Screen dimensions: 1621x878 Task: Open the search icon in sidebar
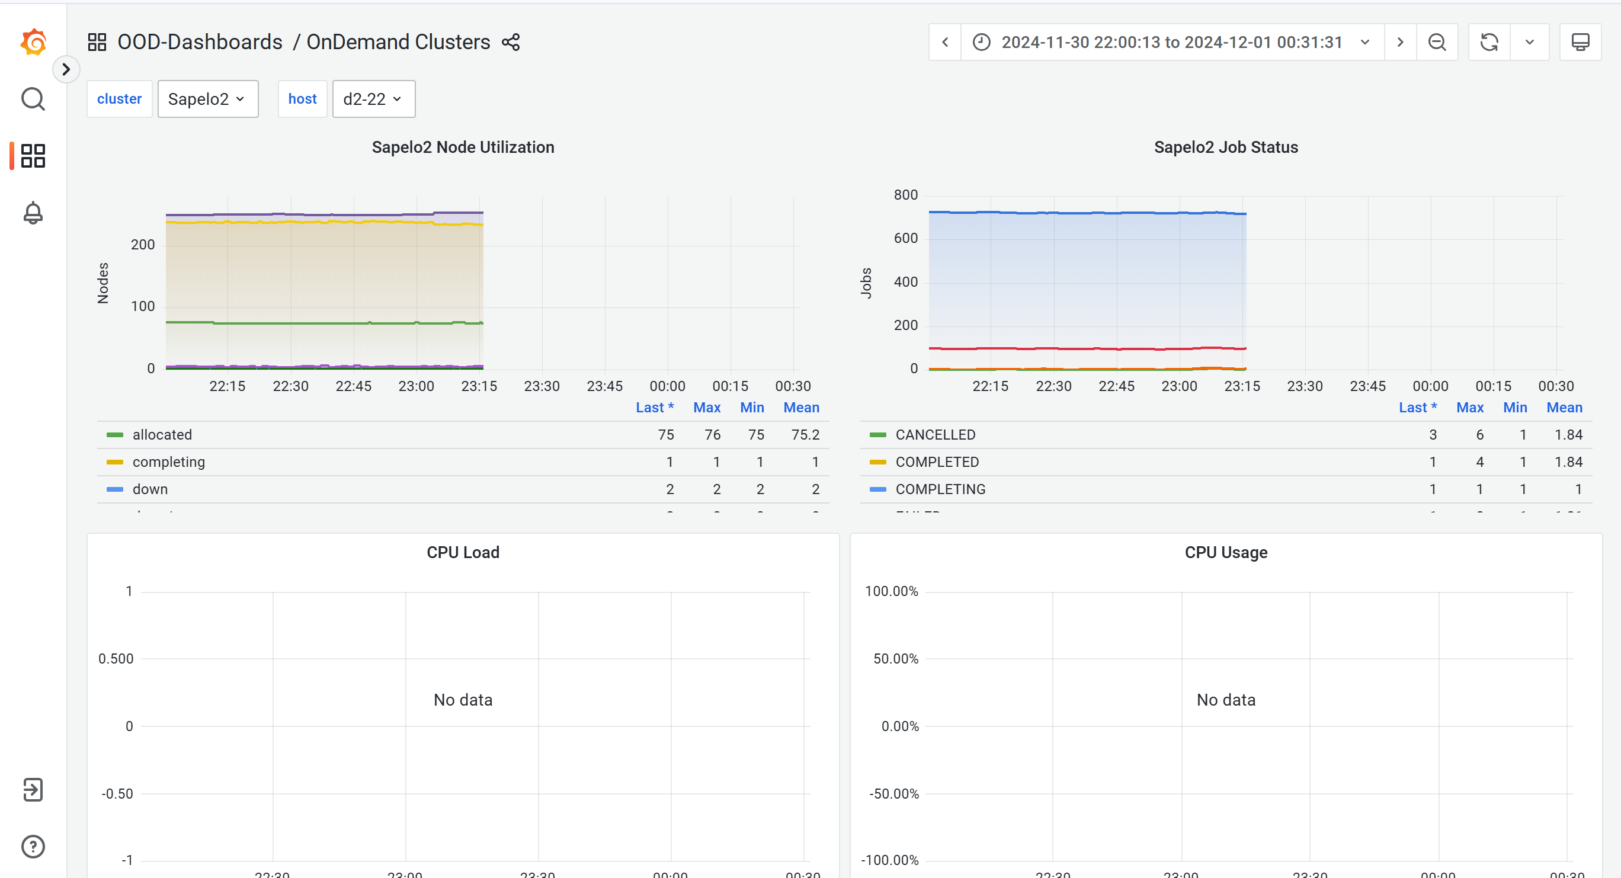click(x=33, y=99)
